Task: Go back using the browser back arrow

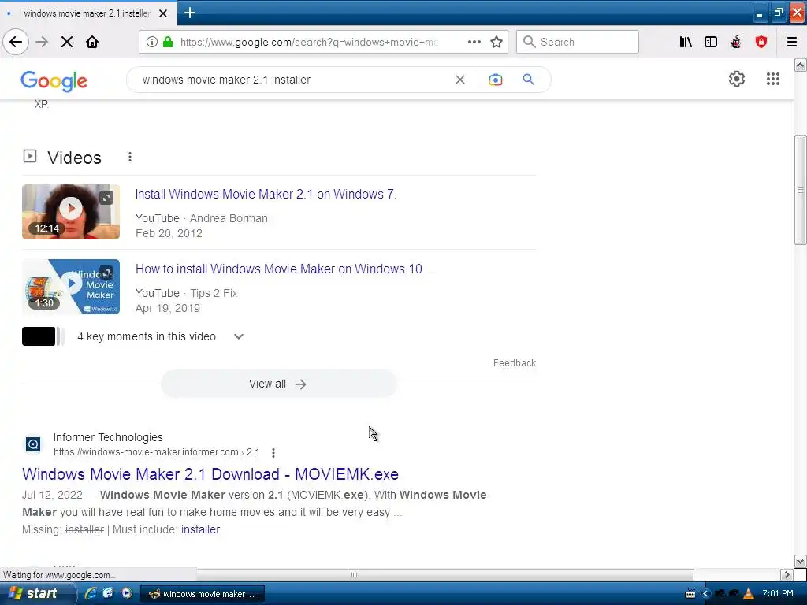Action: 16,42
